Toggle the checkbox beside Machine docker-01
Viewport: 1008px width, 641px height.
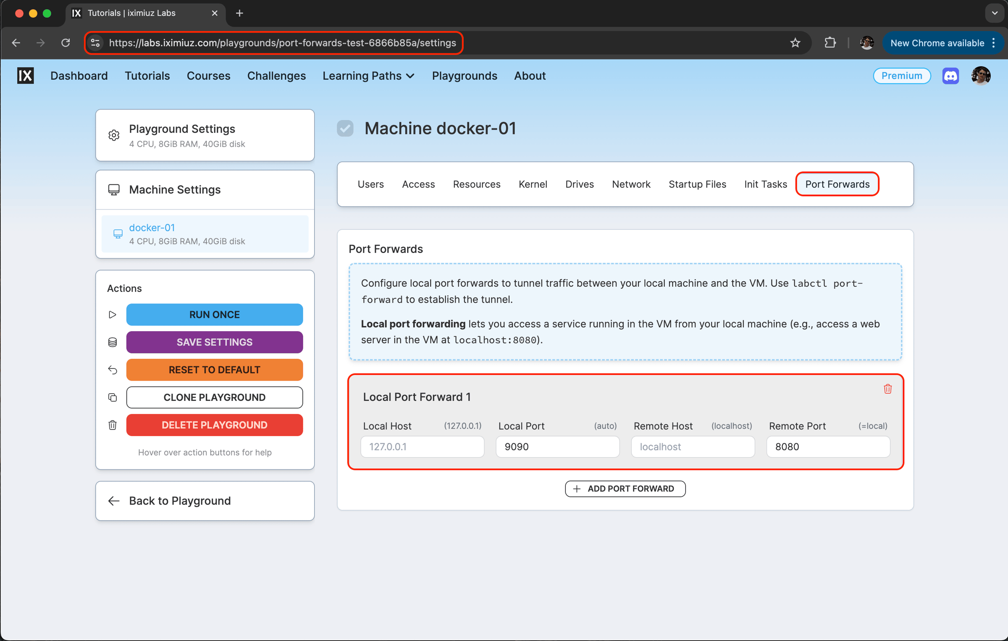point(345,128)
